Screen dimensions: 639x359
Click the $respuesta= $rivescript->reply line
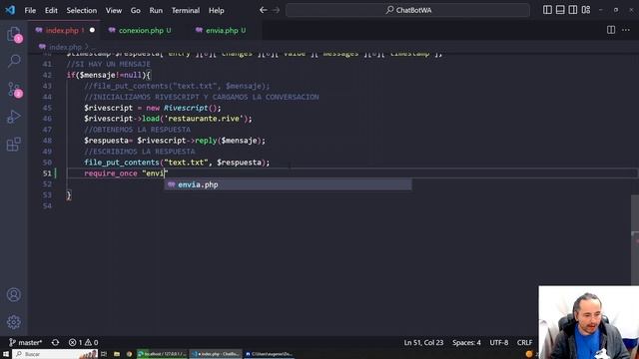tap(175, 141)
